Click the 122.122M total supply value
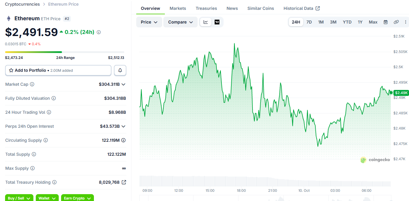Viewport: 409px width, 201px height. pyautogui.click(x=117, y=154)
